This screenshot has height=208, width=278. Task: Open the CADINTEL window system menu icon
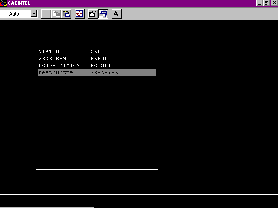(x=3, y=3)
